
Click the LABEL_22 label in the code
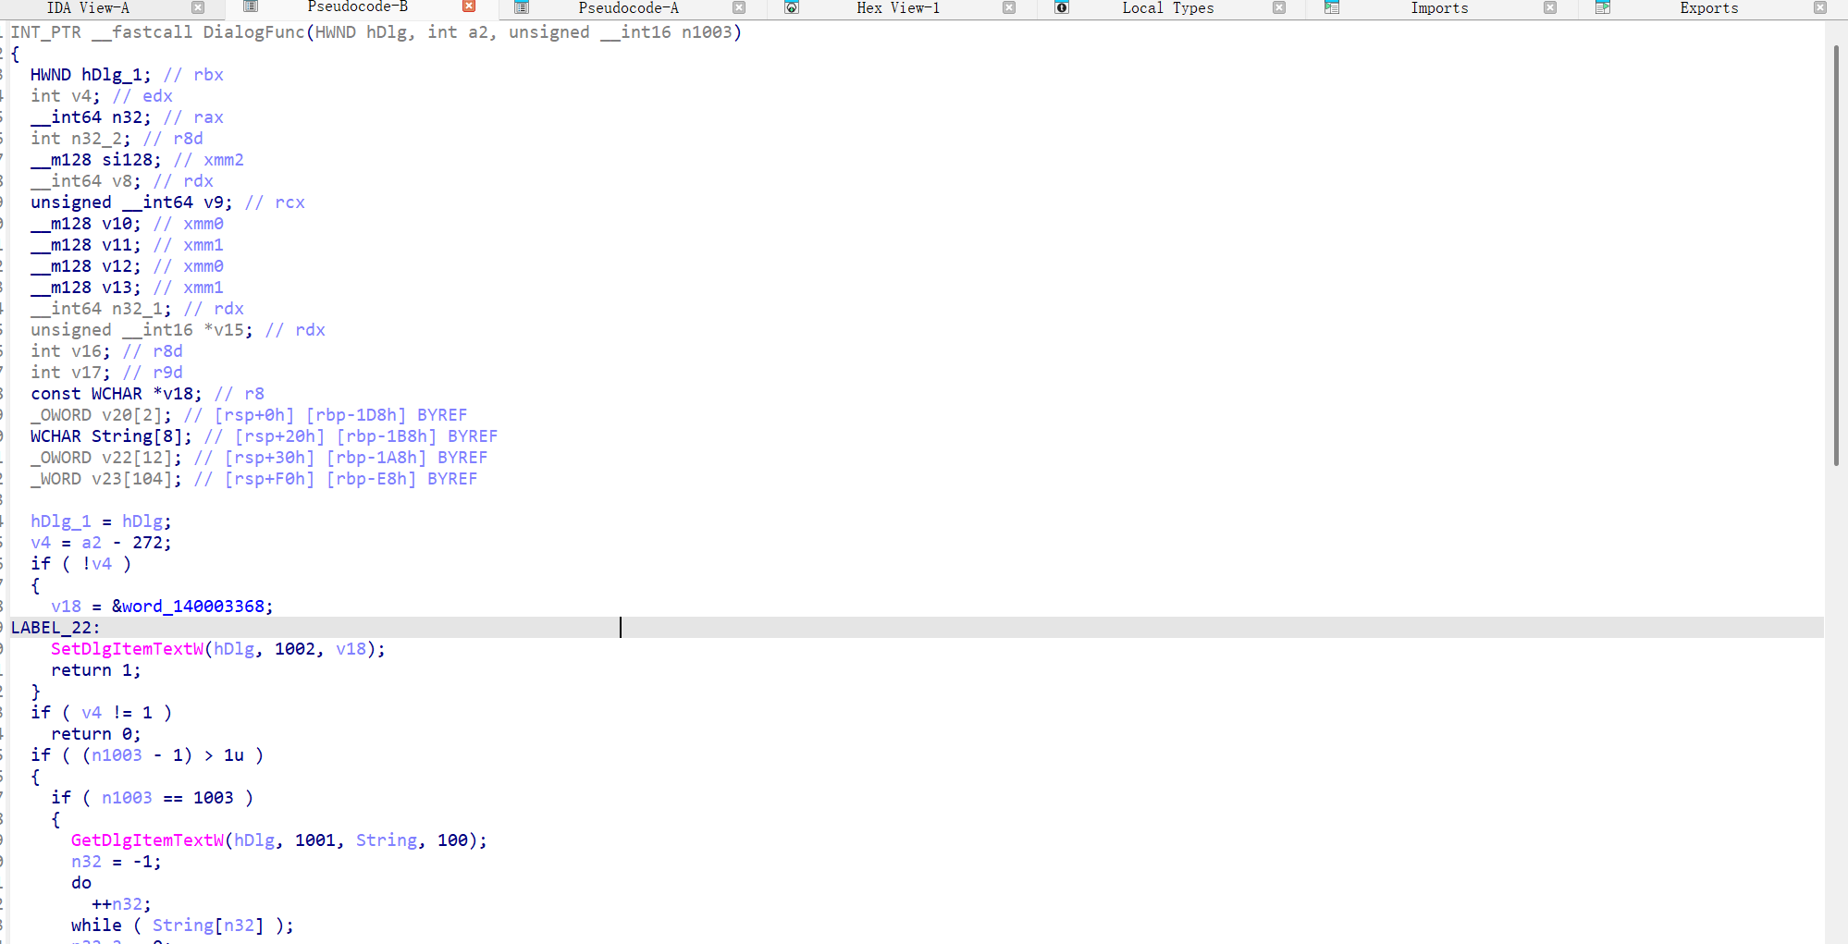(51, 628)
